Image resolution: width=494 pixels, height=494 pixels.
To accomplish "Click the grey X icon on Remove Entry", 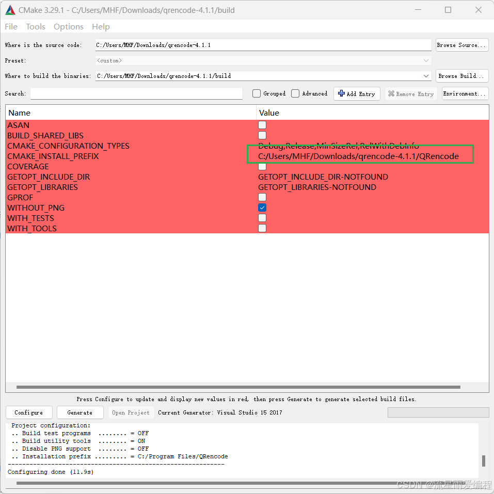I will click(x=391, y=93).
